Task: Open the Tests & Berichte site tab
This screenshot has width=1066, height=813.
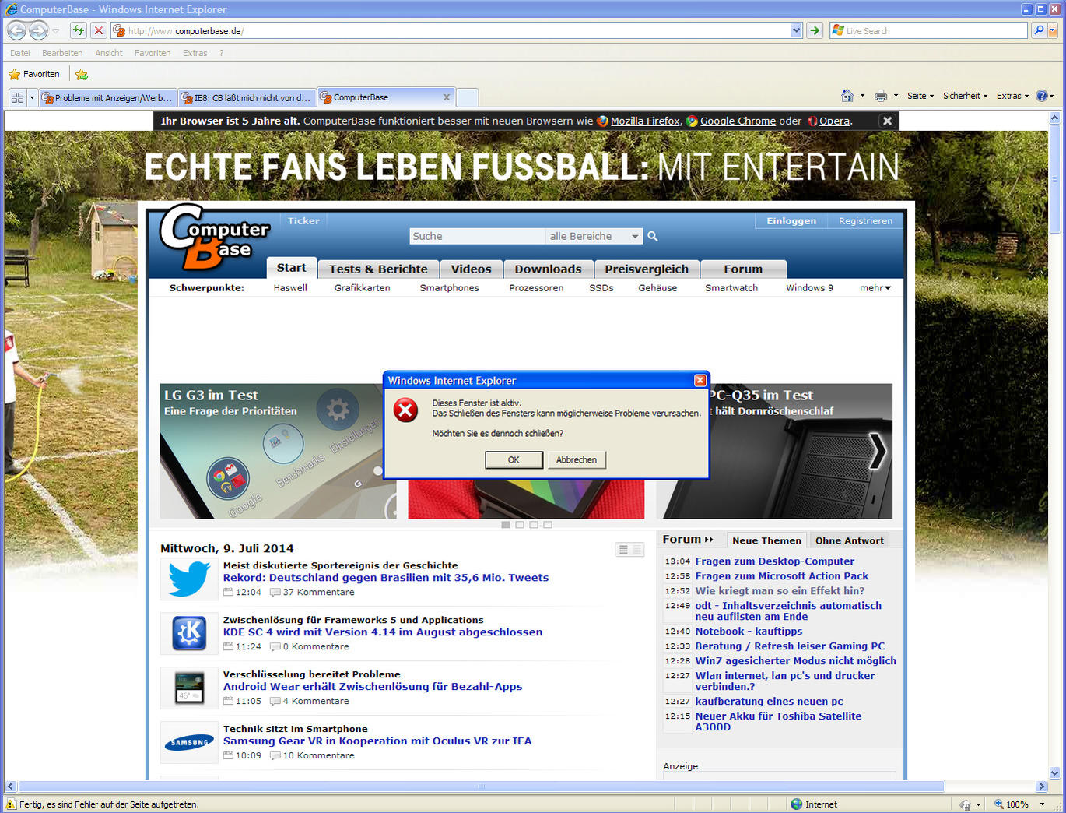Action: 378,269
